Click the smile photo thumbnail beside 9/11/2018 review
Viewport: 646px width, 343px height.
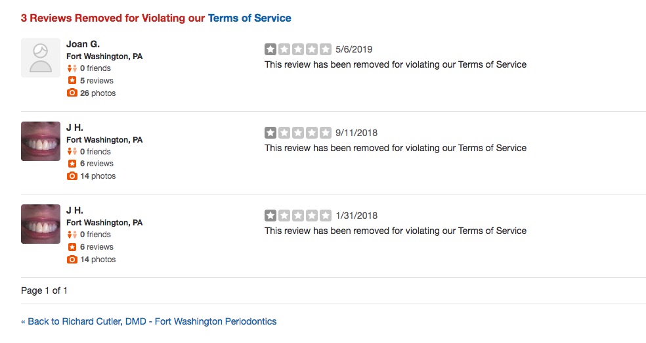click(x=41, y=141)
